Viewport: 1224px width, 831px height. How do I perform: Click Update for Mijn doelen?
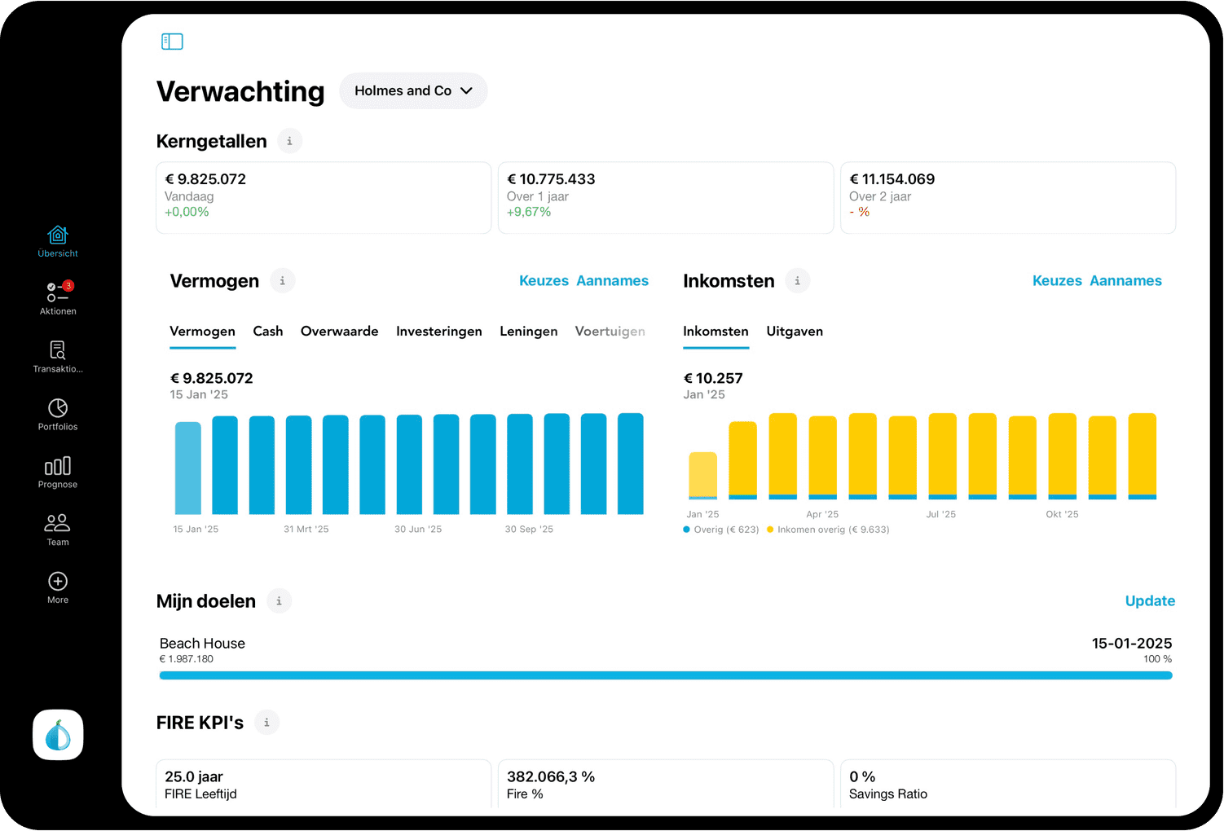1150,601
